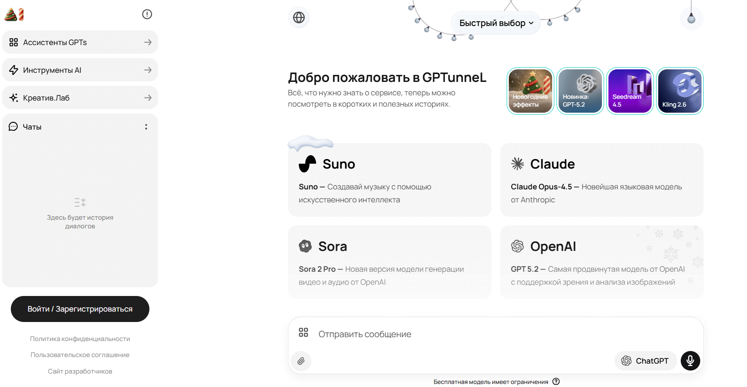The height and width of the screenshot is (387, 747).
Task: Click the paperclip attach file icon
Action: point(301,361)
